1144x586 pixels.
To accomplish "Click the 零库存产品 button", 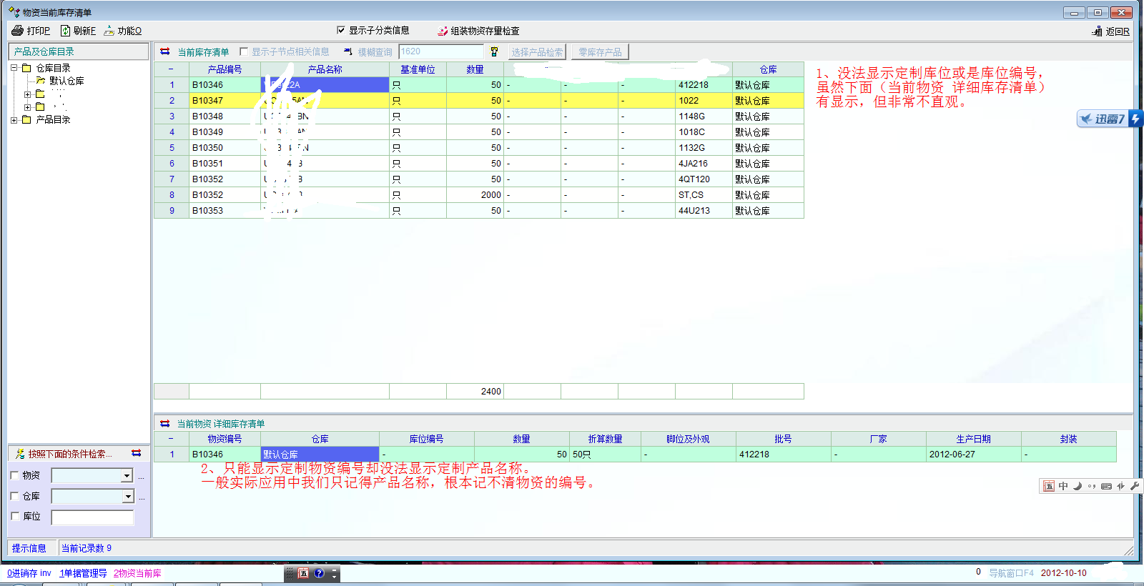I will (x=600, y=52).
